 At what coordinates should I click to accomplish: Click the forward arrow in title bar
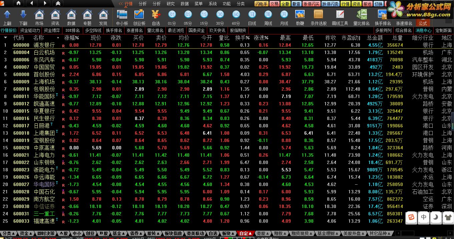45,3
